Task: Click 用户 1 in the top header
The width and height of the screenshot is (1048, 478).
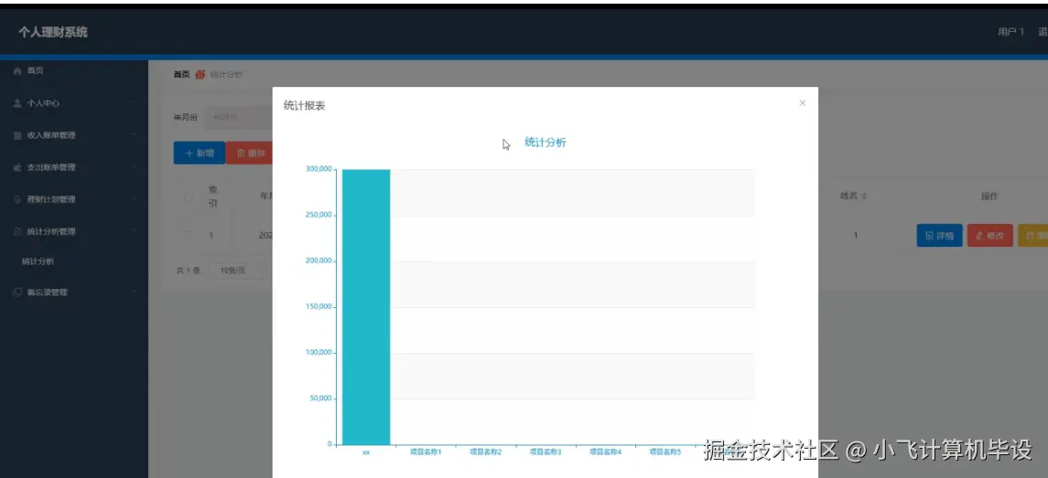Action: pos(1010,32)
